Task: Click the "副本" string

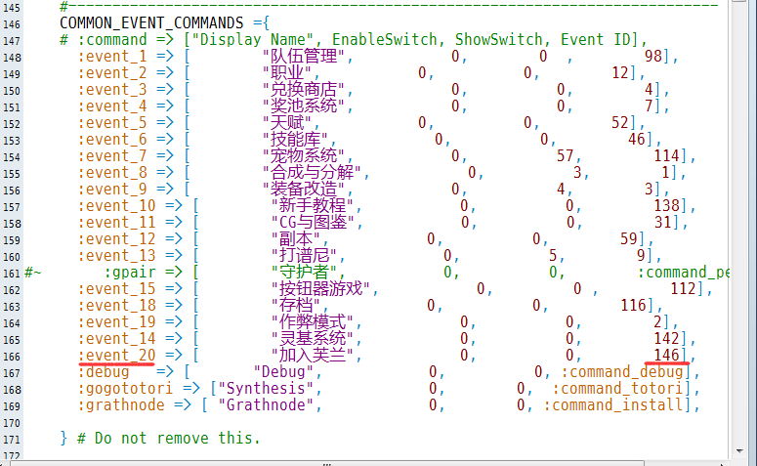Action: pos(295,239)
